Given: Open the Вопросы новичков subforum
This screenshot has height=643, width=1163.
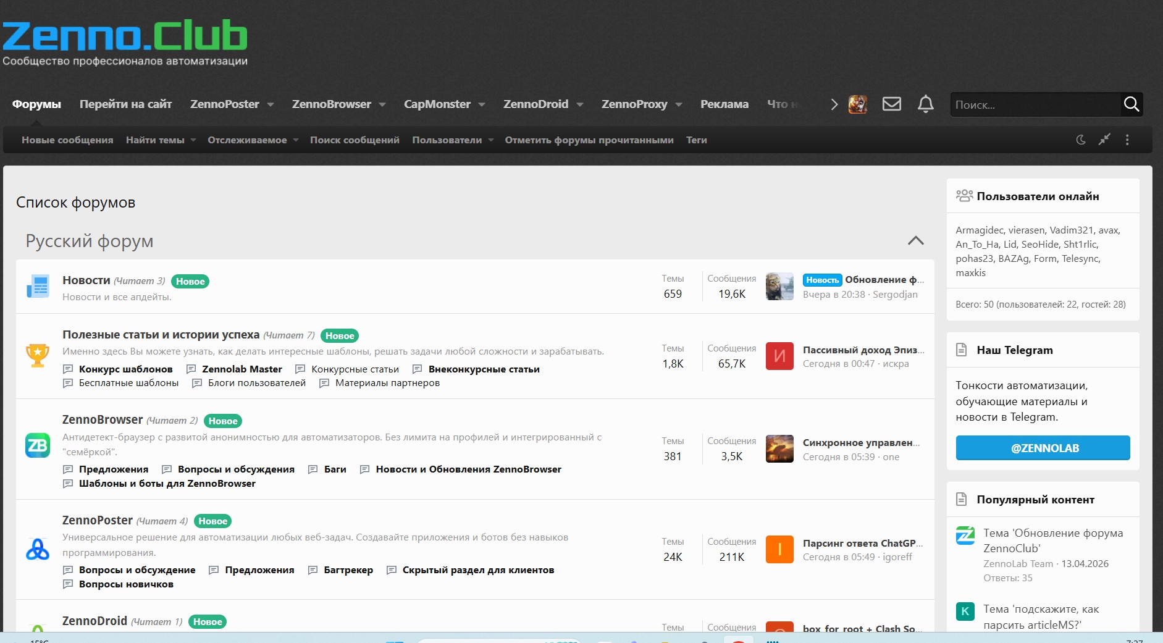Looking at the screenshot, I should [126, 584].
